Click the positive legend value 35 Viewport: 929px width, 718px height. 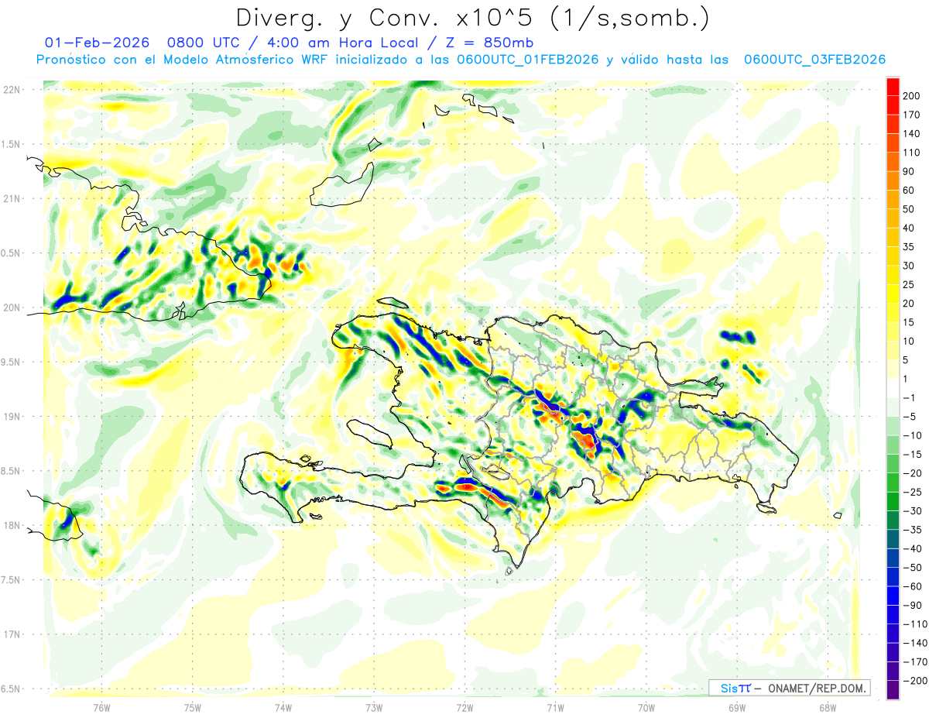click(x=909, y=246)
